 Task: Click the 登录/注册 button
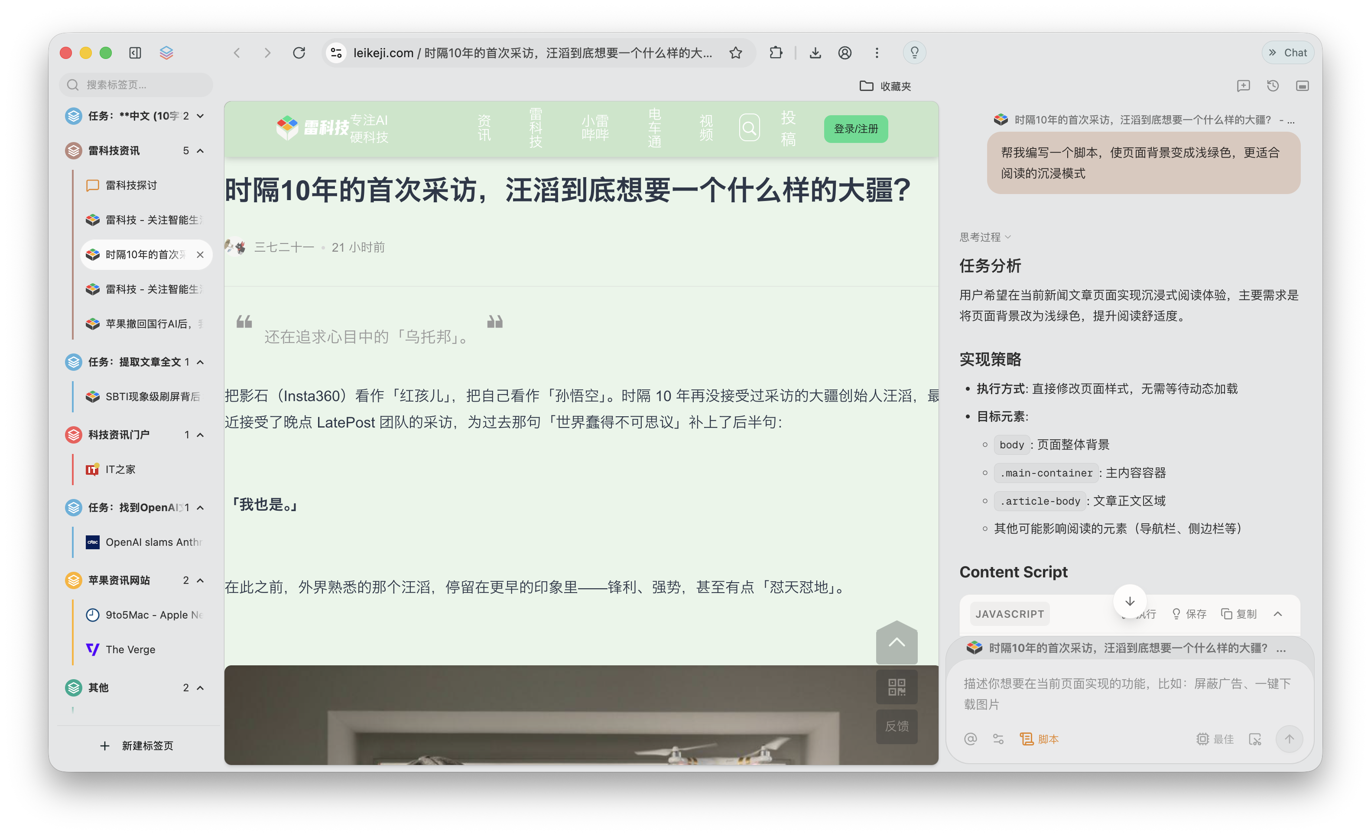[x=856, y=129]
